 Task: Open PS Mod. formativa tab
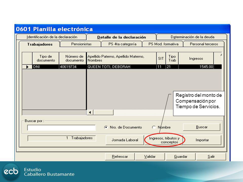pos(163,44)
